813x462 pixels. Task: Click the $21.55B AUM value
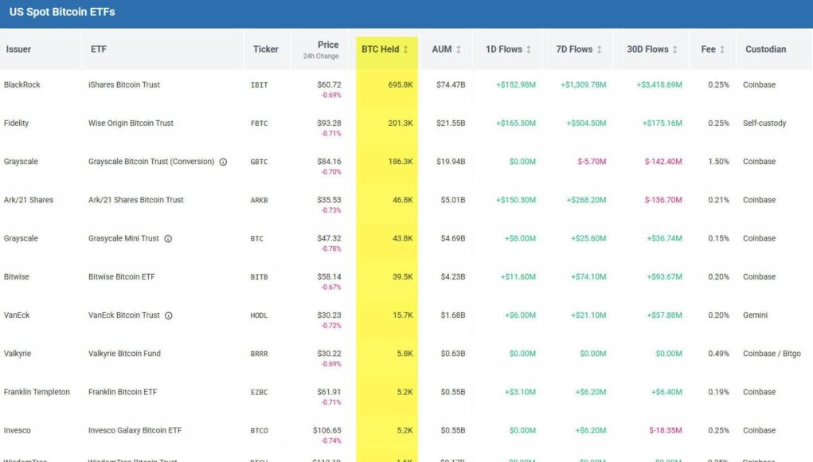pos(451,123)
